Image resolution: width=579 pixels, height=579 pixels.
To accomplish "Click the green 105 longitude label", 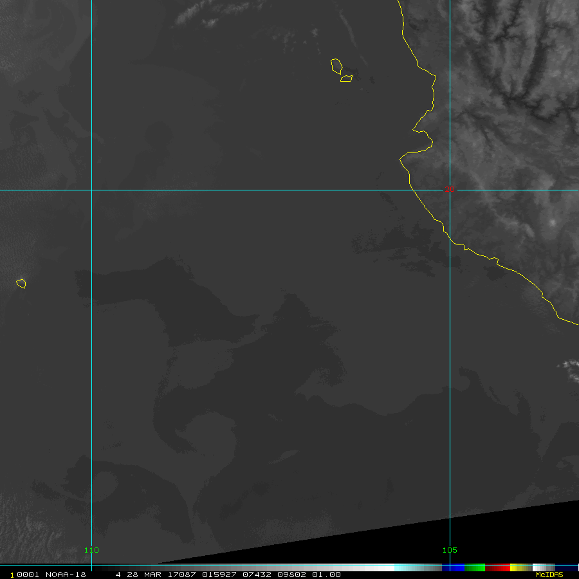I will (x=449, y=550).
